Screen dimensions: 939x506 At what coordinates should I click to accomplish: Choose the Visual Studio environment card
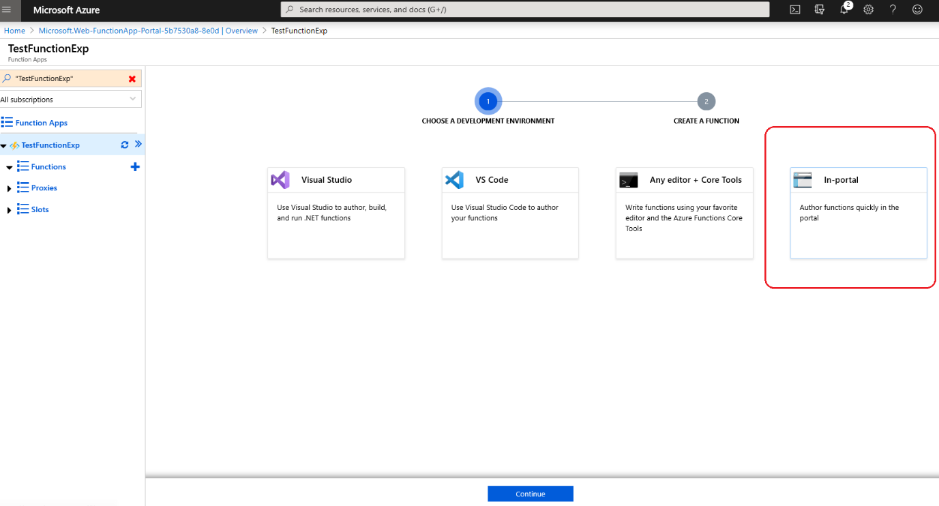point(336,213)
